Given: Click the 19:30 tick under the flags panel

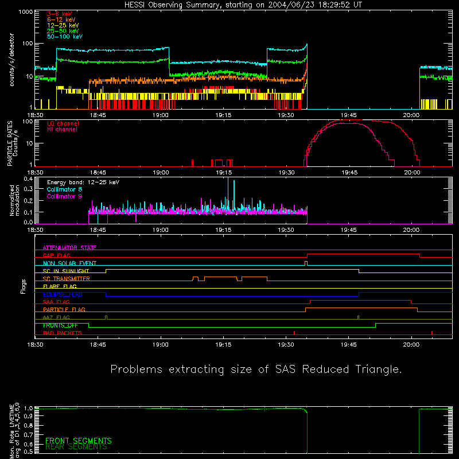Looking at the screenshot, I should pos(286,345).
